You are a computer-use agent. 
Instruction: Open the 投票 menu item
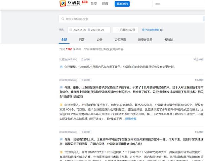[x=105, y=4]
